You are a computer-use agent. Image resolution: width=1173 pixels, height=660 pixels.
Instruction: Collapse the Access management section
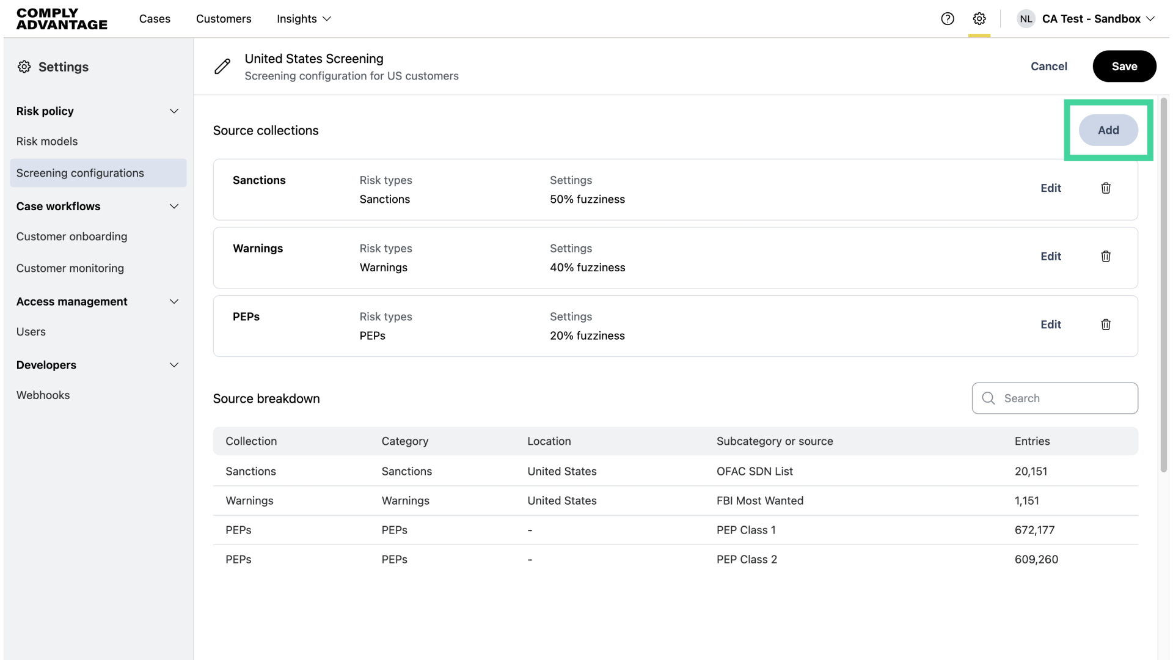point(174,302)
